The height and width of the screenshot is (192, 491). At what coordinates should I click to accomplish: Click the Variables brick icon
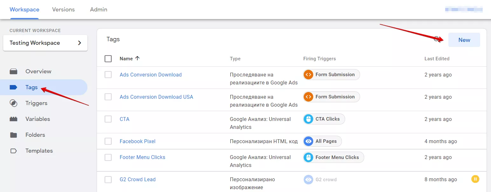tap(13, 119)
